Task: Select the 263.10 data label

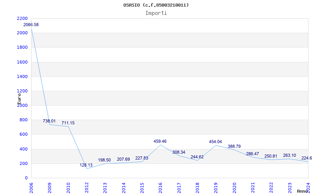Action: [x=289, y=155]
